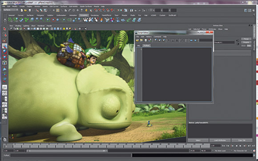Click the first green particle shelf icon

click(10, 20)
